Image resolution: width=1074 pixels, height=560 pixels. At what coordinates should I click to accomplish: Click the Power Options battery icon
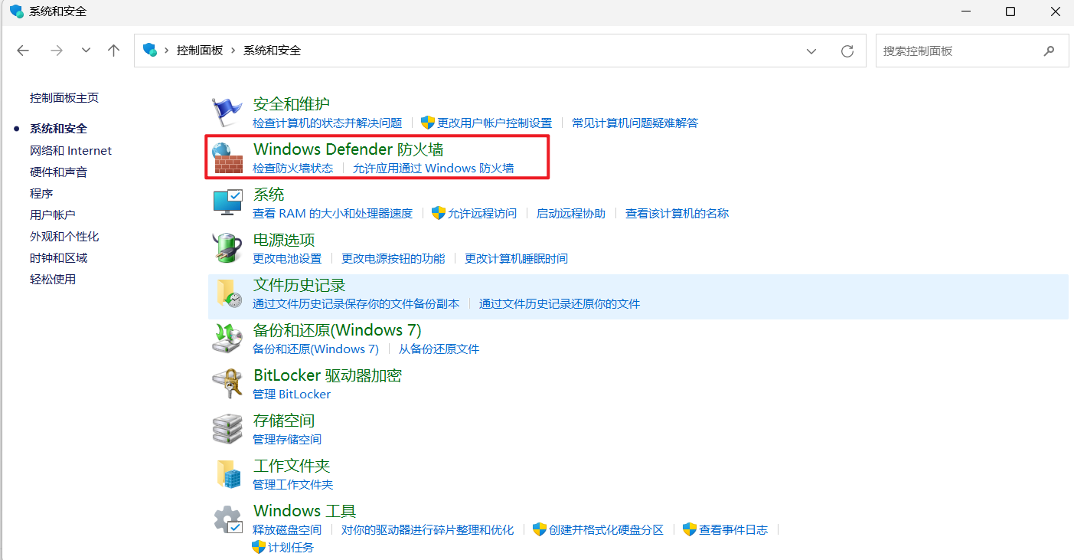[x=227, y=247]
